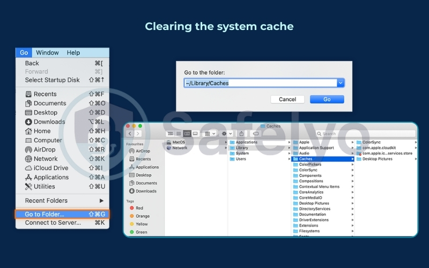429x268 pixels.
Task: Select AirDrop in Finder sidebar
Action: [x=143, y=151]
